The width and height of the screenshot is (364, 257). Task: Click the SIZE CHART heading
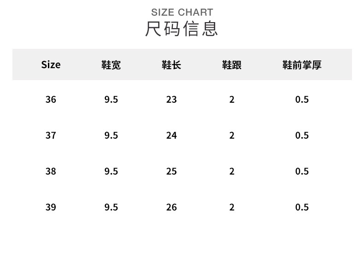[182, 12]
